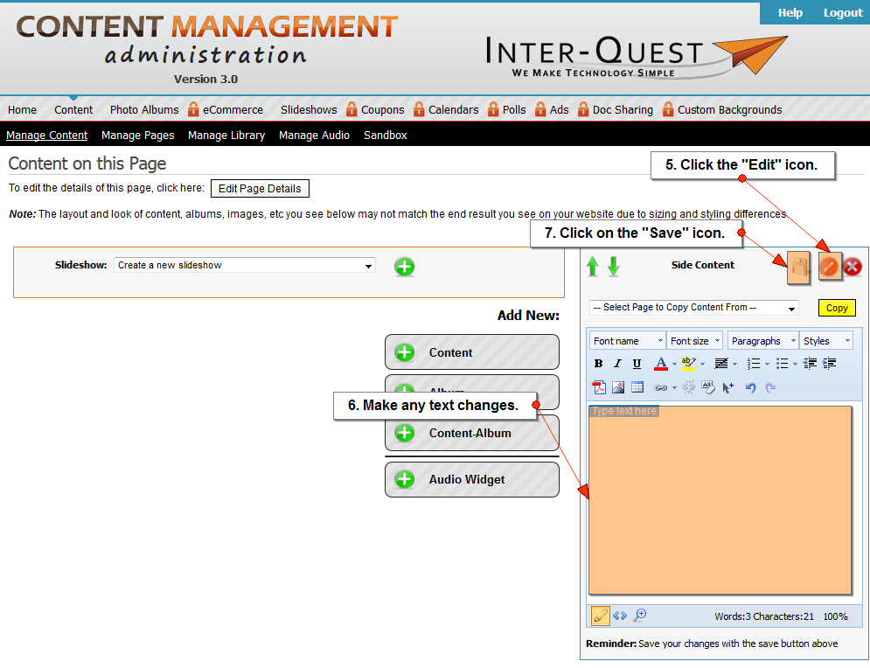Toggle italic formatting

pos(617,364)
